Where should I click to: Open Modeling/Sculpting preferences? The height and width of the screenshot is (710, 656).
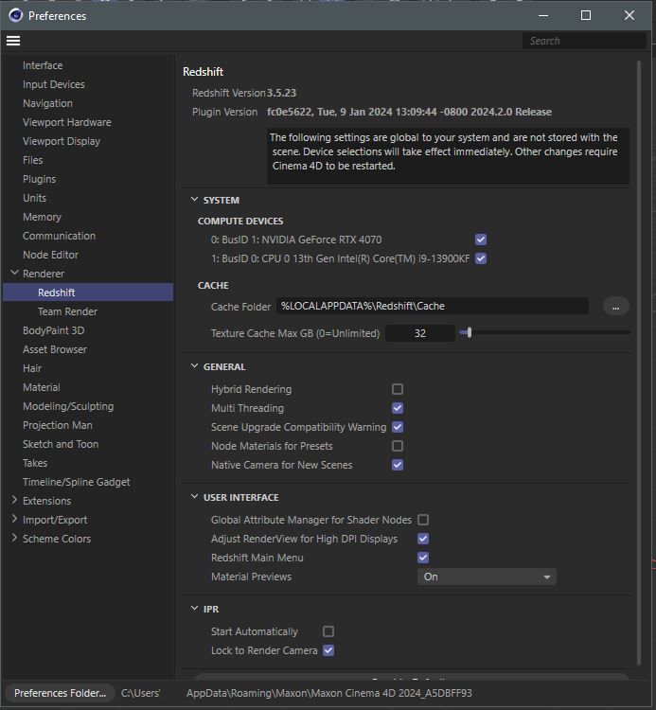click(68, 407)
